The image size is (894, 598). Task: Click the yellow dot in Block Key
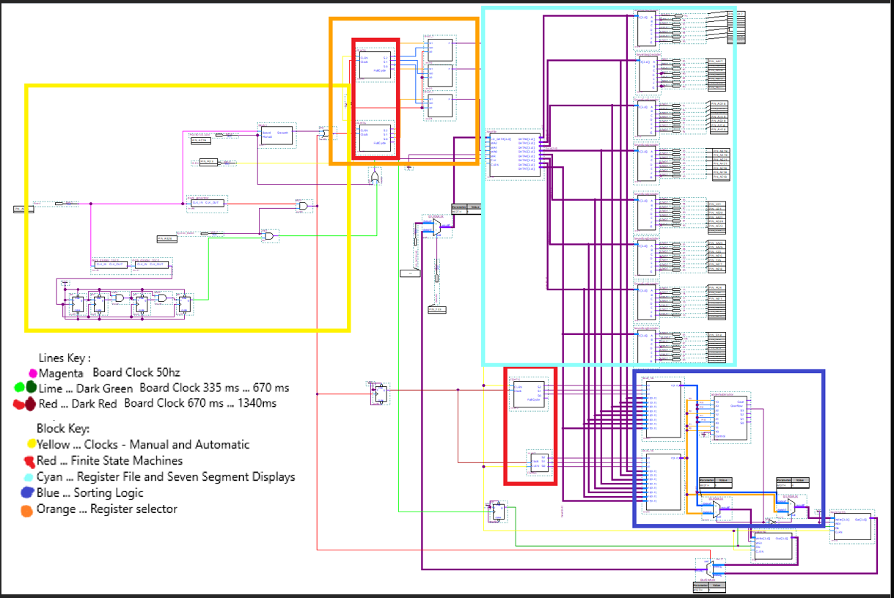tap(31, 445)
